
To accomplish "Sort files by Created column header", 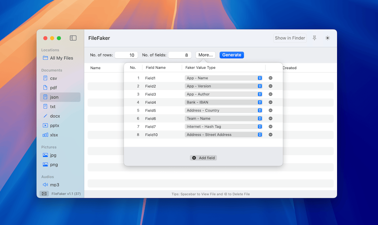I will [x=289, y=68].
